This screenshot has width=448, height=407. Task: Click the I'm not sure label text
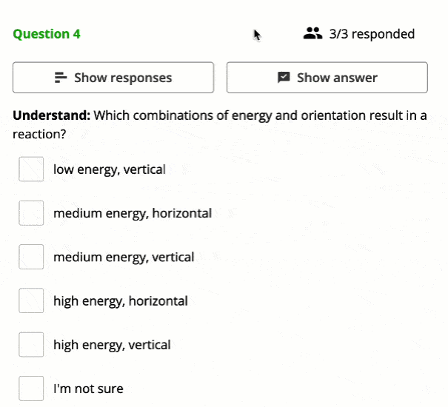[x=88, y=388]
